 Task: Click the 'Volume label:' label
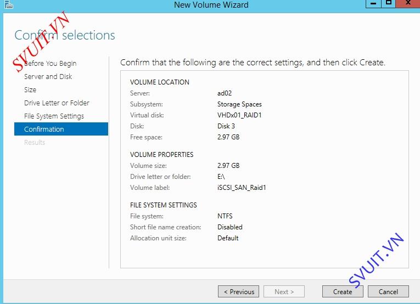pyautogui.click(x=150, y=188)
